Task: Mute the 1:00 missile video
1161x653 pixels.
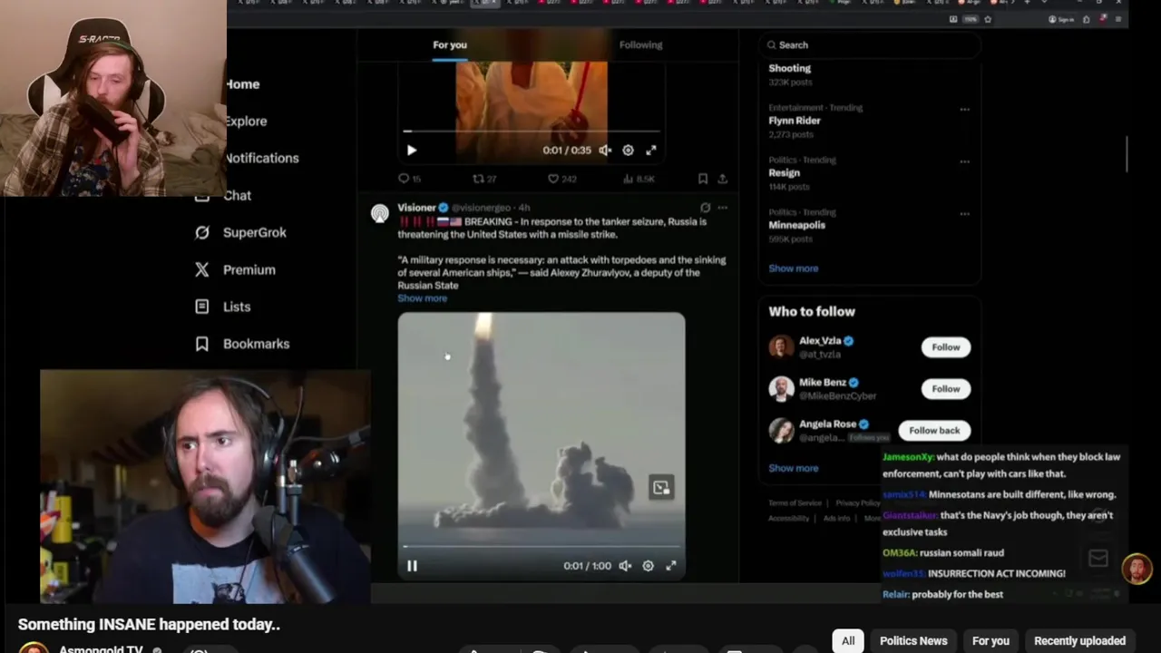Action: point(625,566)
